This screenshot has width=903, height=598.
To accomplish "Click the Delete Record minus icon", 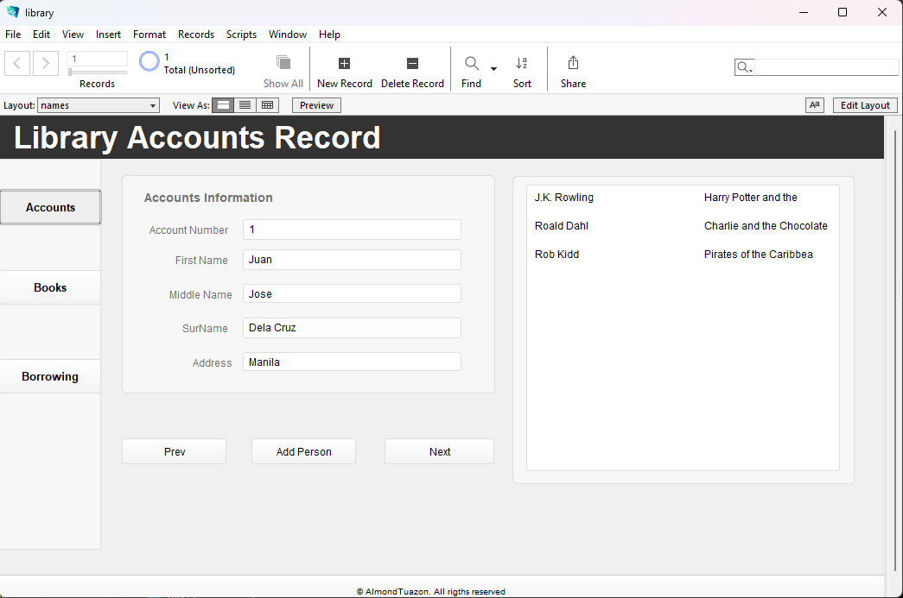I will (x=412, y=64).
